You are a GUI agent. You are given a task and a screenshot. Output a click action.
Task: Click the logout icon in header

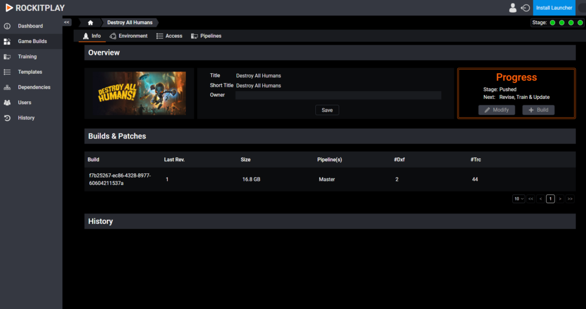[525, 8]
